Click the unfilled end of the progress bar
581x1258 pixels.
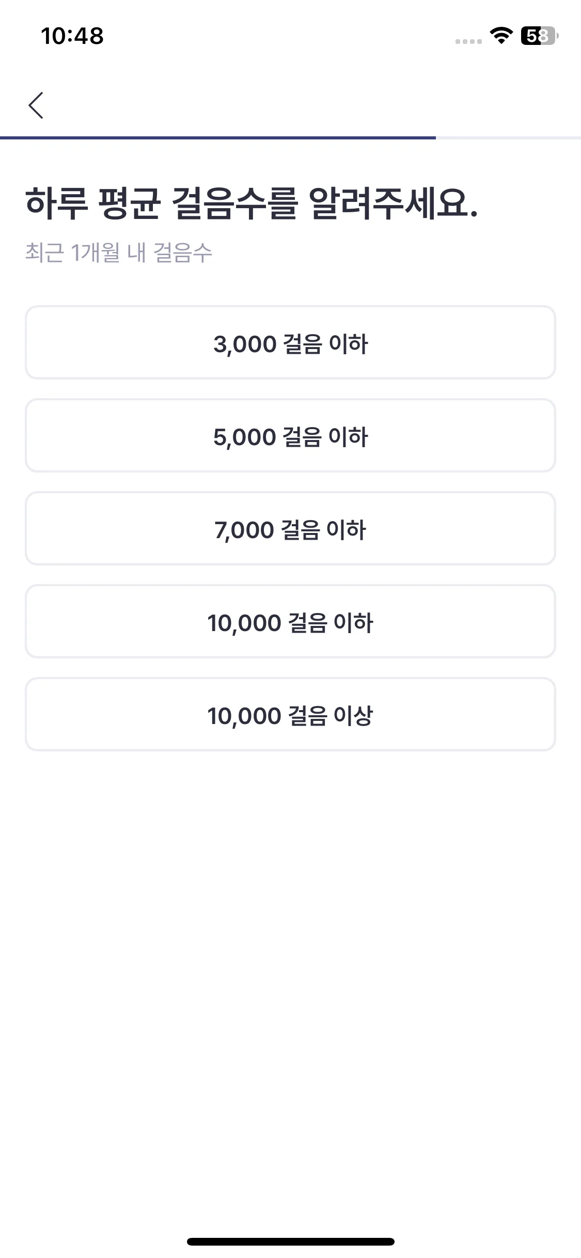click(x=508, y=138)
